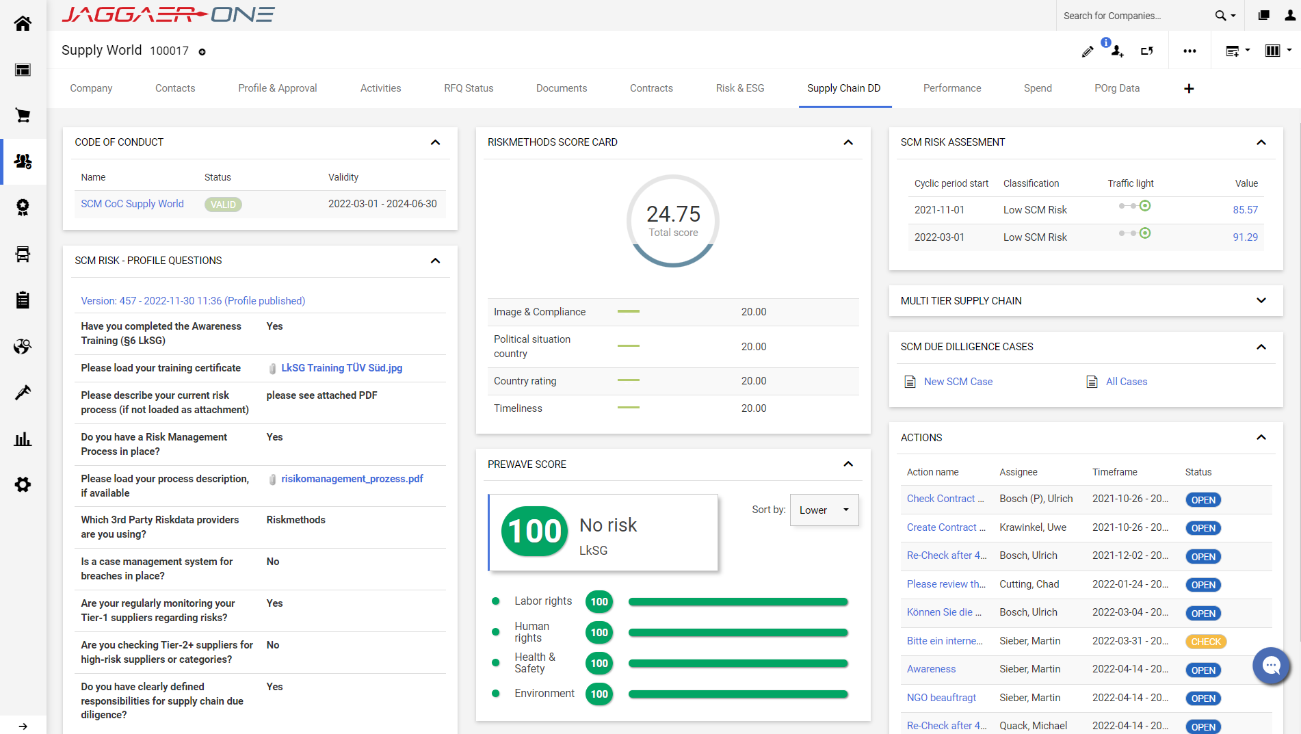Screen dimensions: 1301x734
Task: Expand the MULTI TIER SUPPLY CHAIN section
Action: click(x=1261, y=300)
